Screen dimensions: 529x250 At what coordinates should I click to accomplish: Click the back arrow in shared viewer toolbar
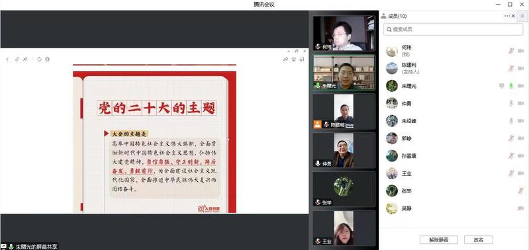[7, 60]
